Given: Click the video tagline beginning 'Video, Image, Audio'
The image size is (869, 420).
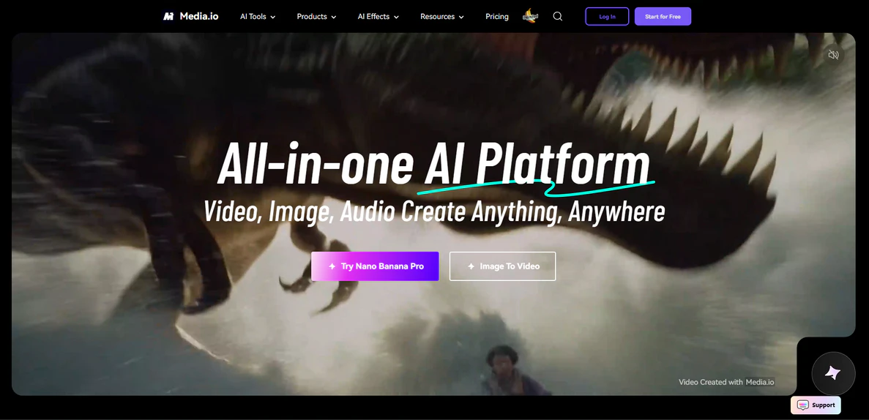Looking at the screenshot, I should [x=434, y=211].
